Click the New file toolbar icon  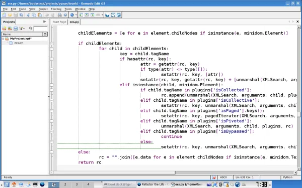tap(4, 15)
